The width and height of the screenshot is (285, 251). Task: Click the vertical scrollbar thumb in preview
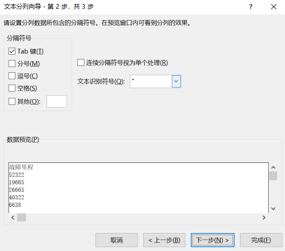[273, 176]
